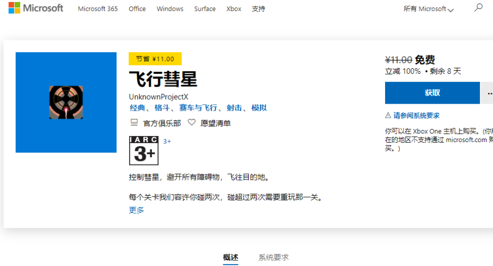Open the 格斗 category link

162,108
